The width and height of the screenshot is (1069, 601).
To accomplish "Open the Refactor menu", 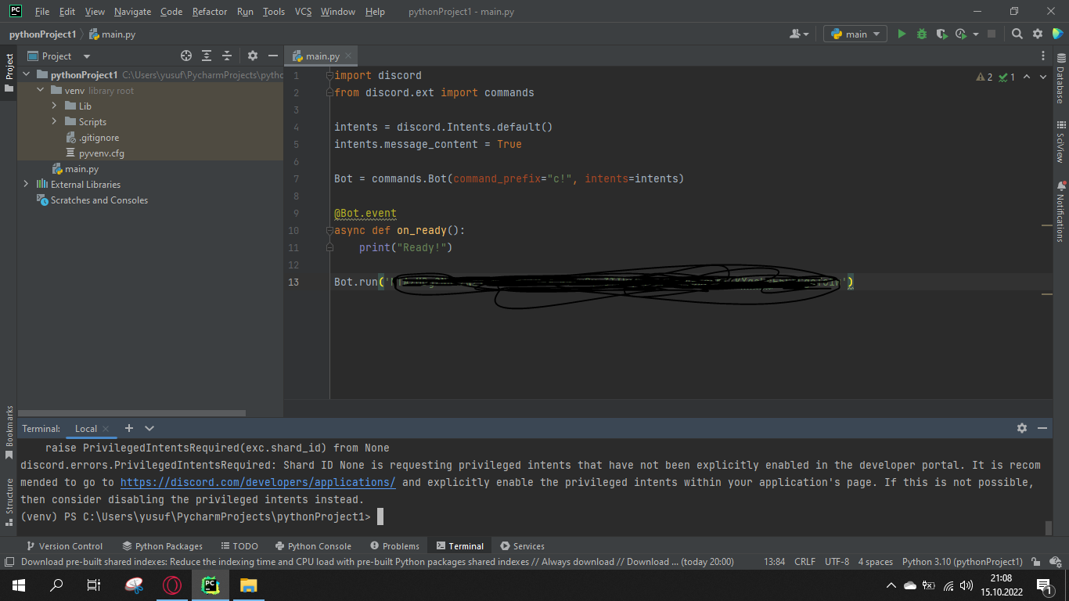I will click(210, 12).
